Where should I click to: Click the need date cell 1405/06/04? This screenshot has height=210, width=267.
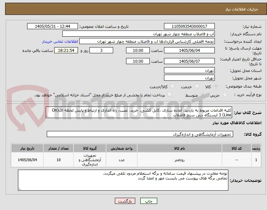[x=27, y=160]
